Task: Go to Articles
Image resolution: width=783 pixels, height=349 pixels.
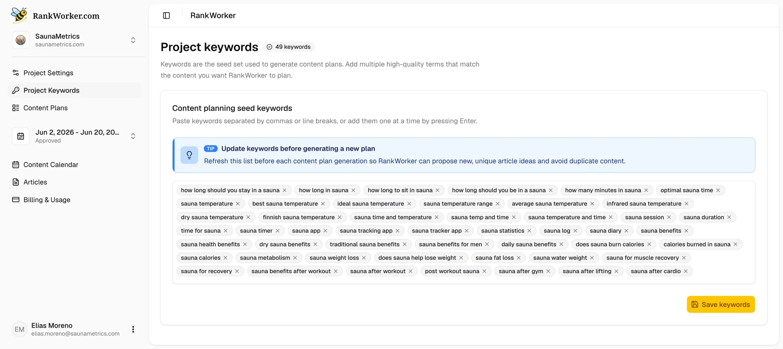Action: point(75,182)
